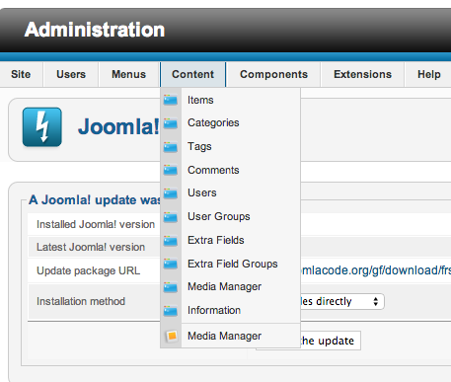Click the Joomla update lightning bolt icon

coord(42,127)
